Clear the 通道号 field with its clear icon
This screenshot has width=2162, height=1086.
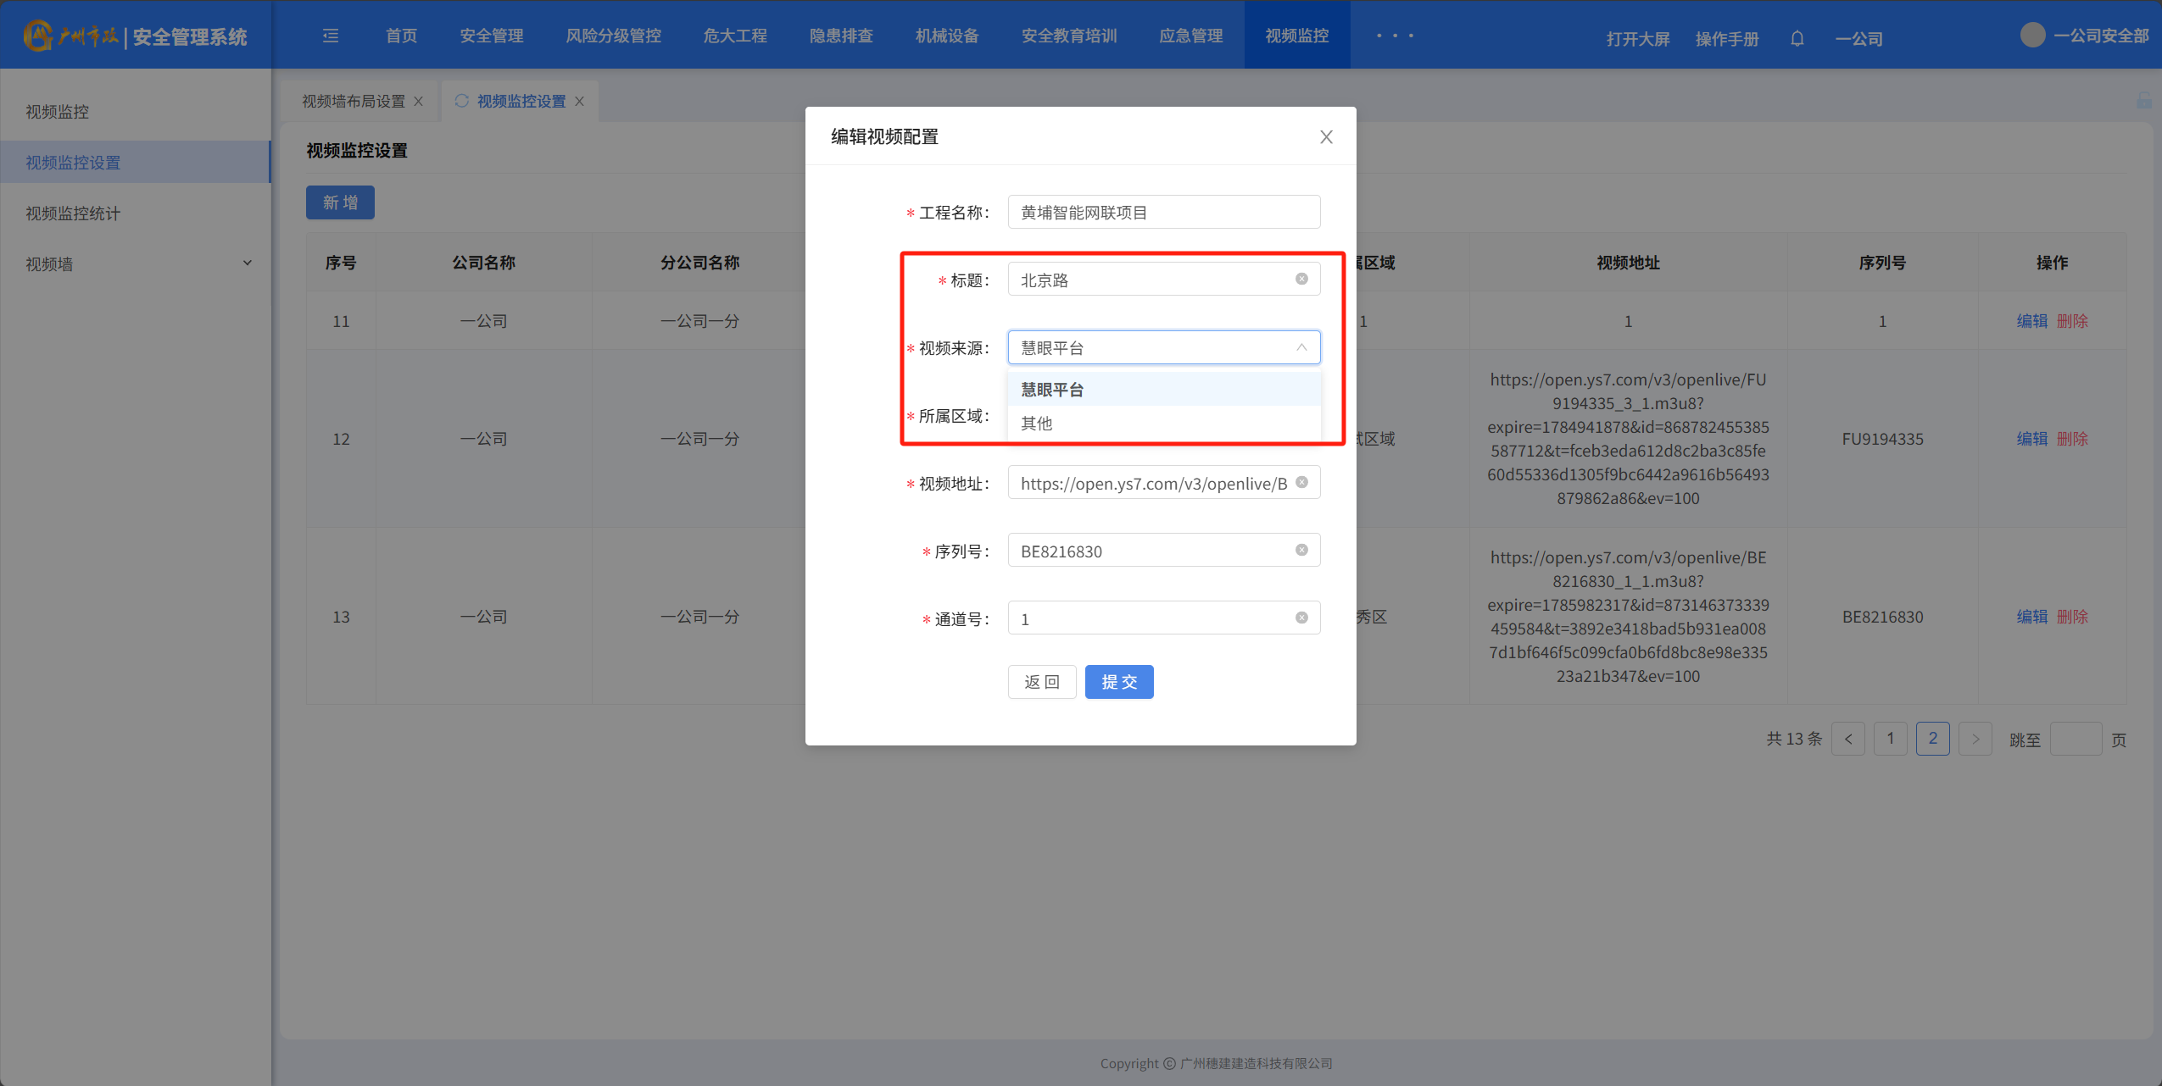click(1301, 618)
